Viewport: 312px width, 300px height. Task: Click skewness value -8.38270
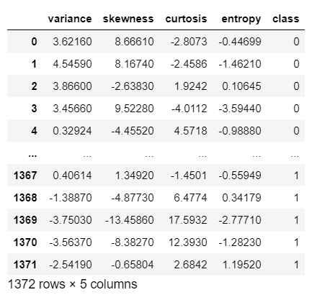click(x=133, y=242)
